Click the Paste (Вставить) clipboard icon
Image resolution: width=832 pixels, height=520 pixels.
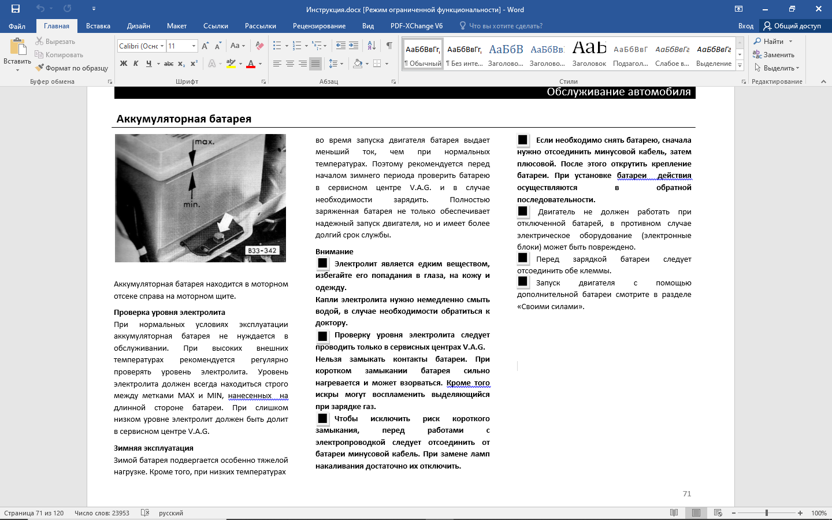[17, 47]
